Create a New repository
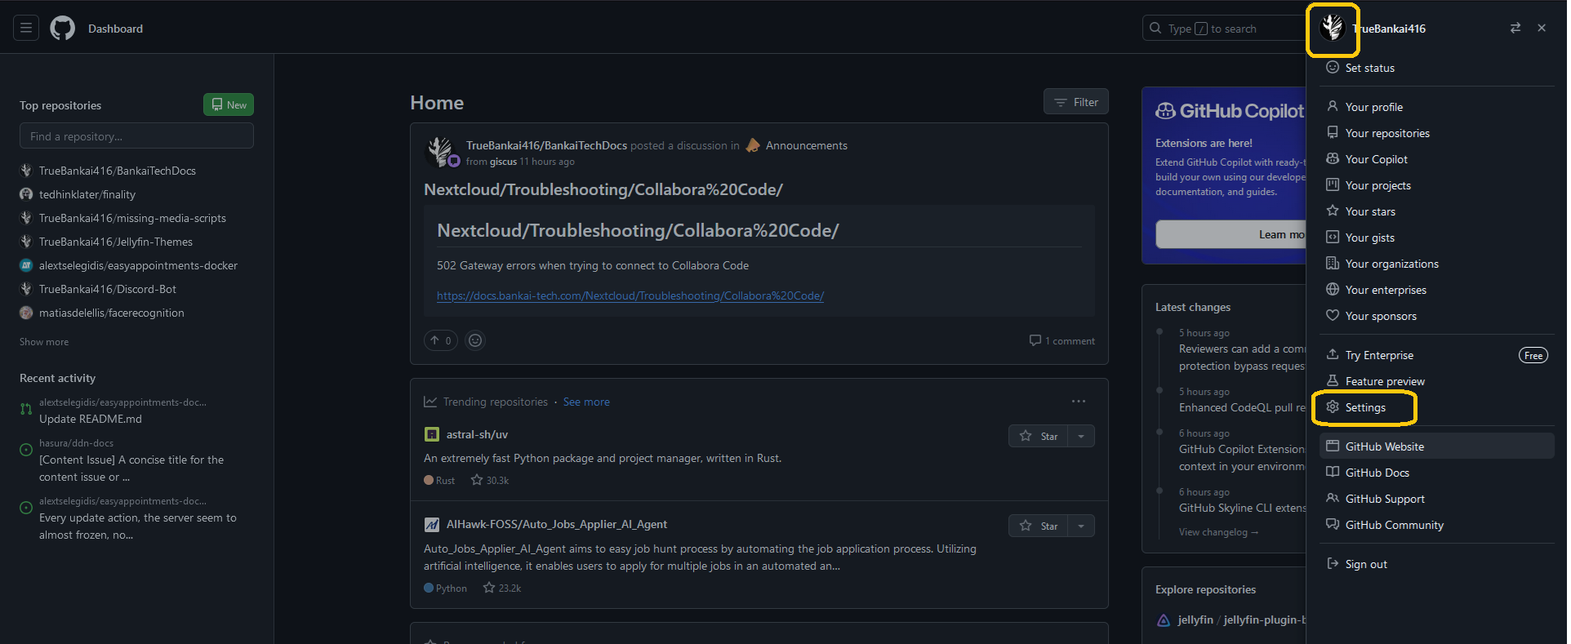The width and height of the screenshot is (1571, 644). point(229,104)
